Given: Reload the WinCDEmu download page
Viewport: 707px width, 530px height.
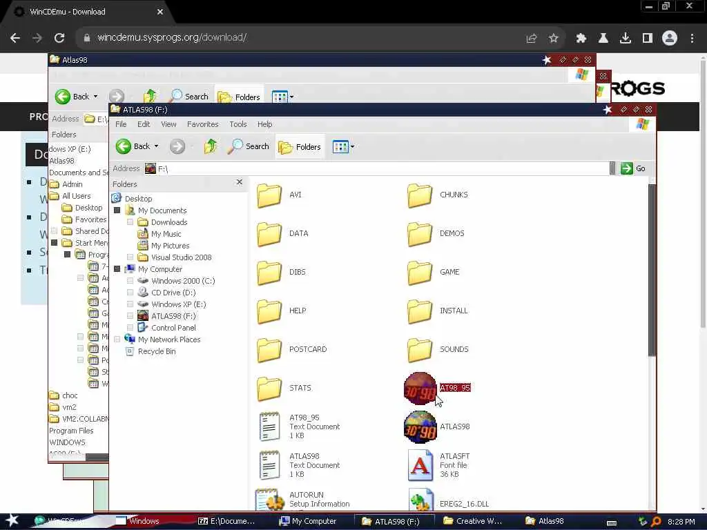Looking at the screenshot, I should 59,38.
